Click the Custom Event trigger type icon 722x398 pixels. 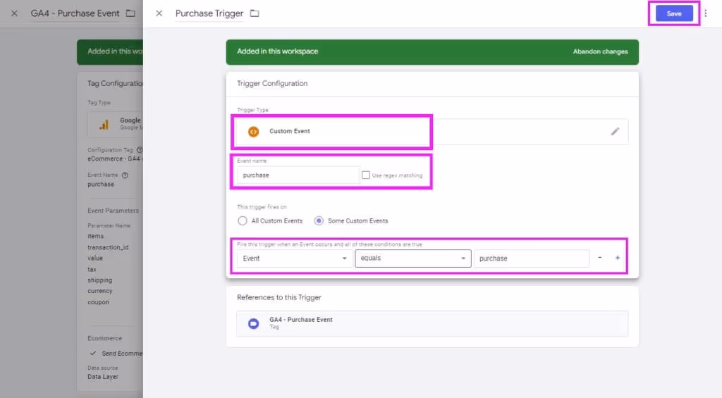253,132
